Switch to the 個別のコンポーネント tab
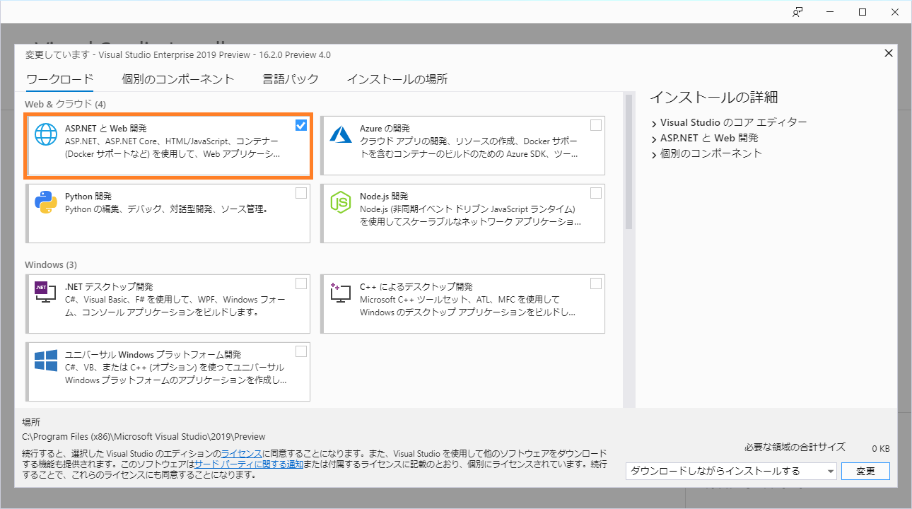 pos(178,80)
